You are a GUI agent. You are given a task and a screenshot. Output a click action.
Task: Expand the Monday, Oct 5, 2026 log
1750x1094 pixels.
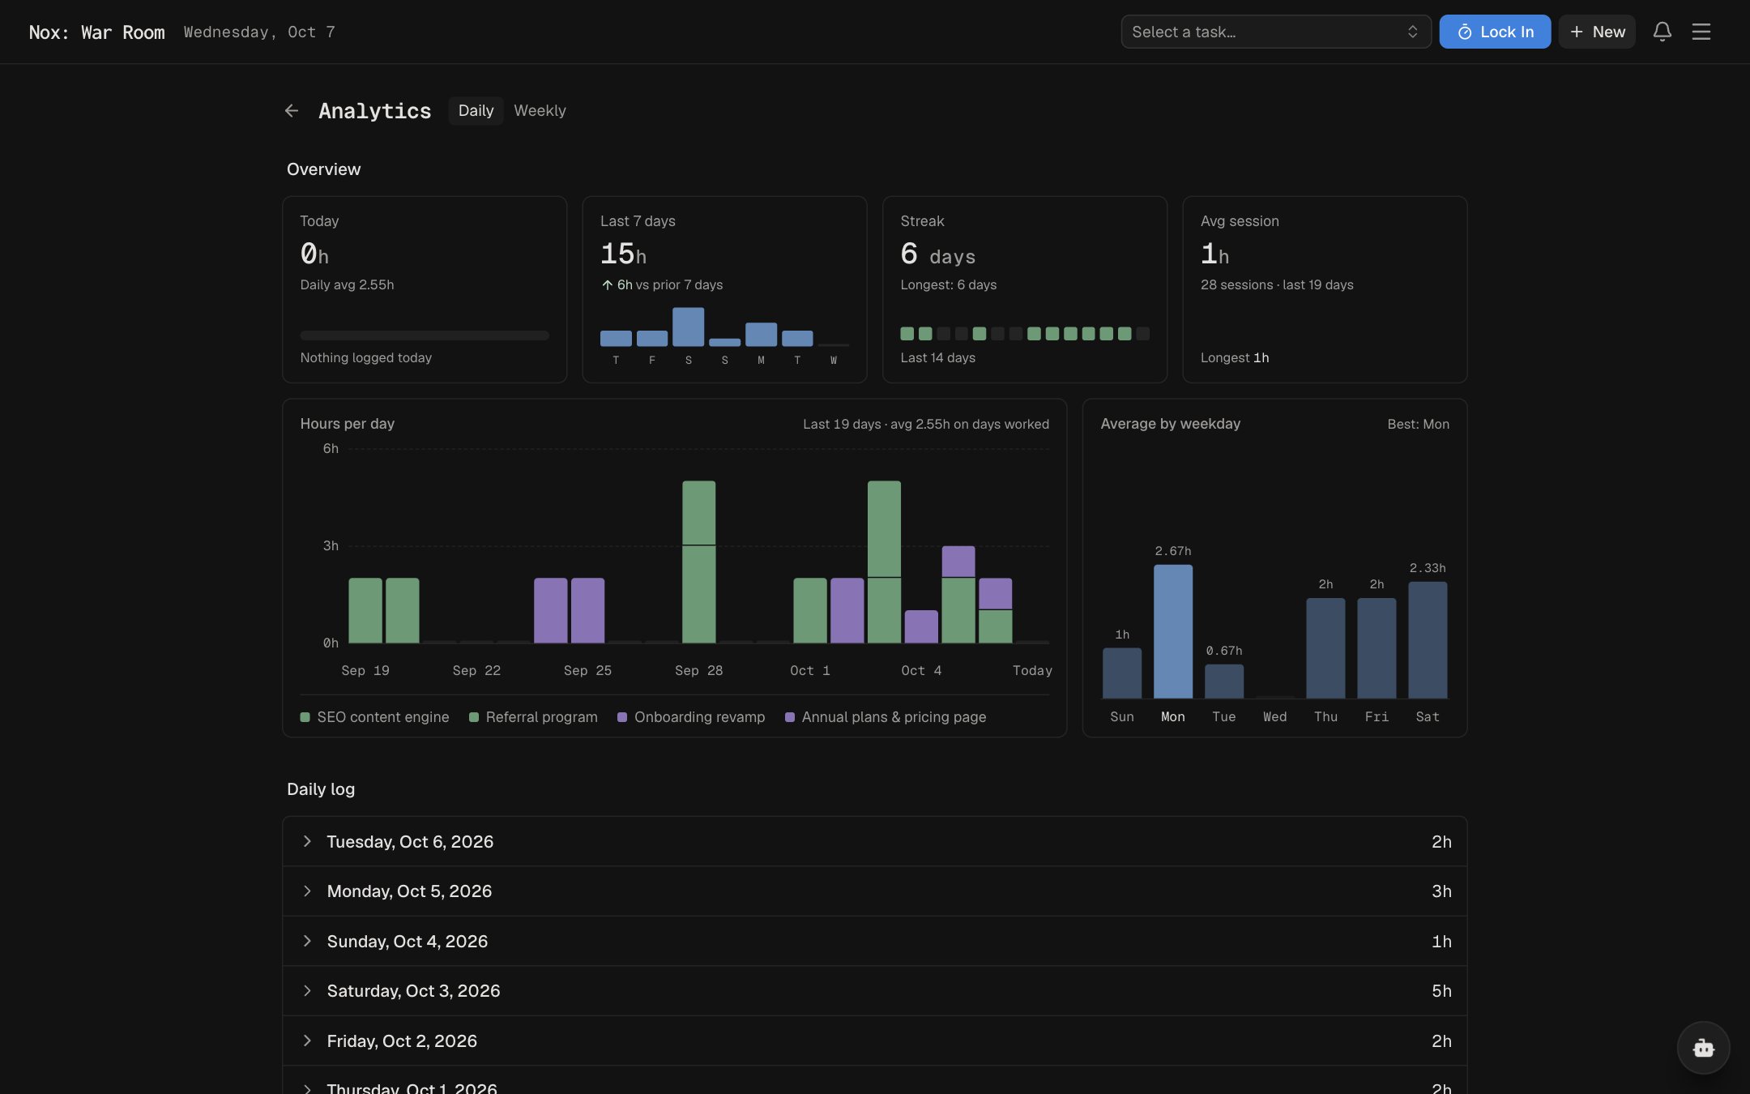pos(874,891)
